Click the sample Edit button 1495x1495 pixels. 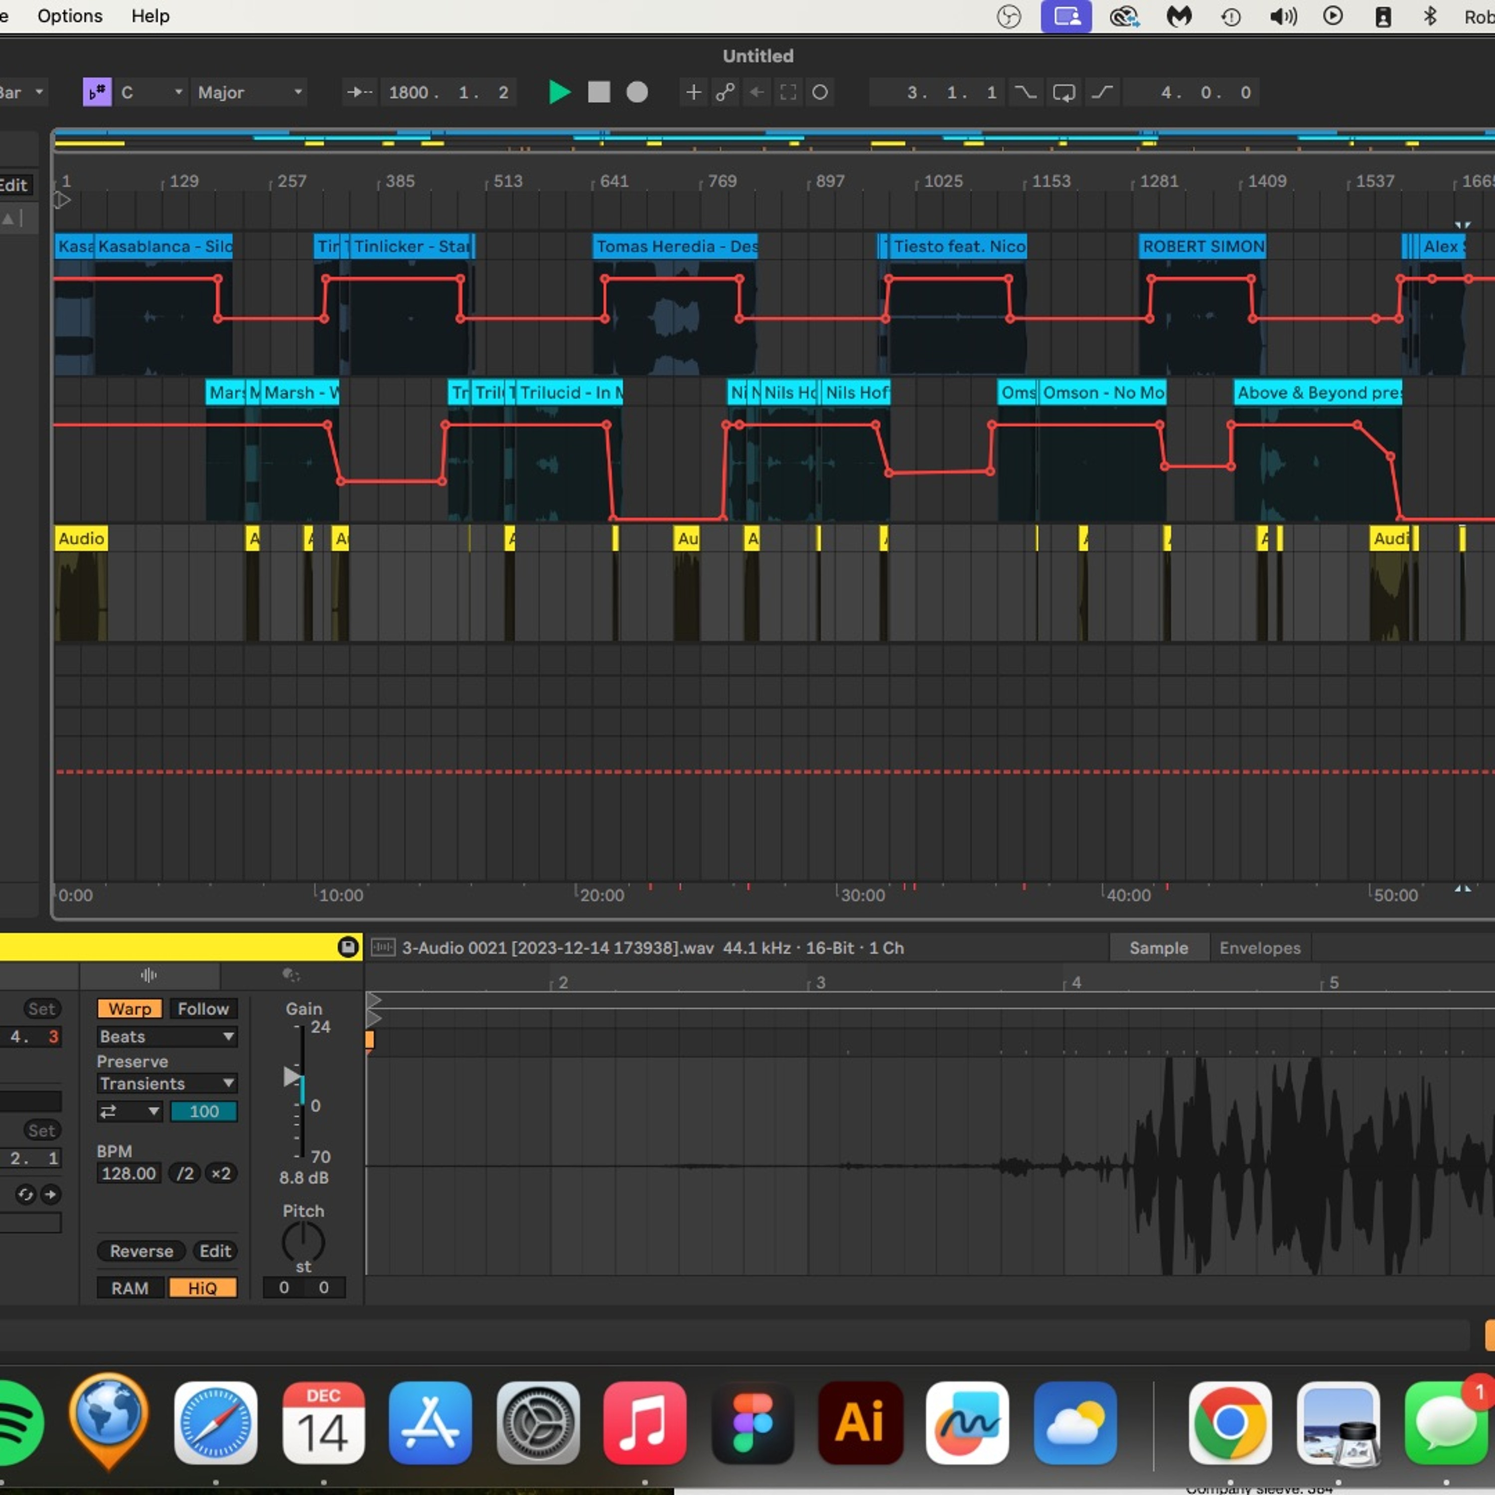[215, 1250]
